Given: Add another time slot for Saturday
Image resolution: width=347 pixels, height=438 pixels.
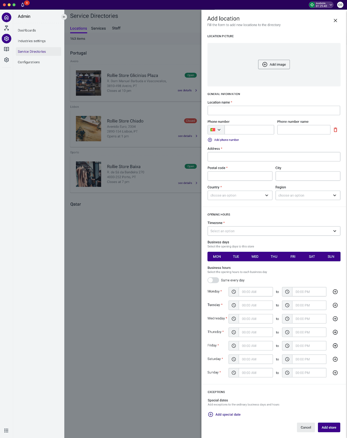Looking at the screenshot, I should pos(335,359).
